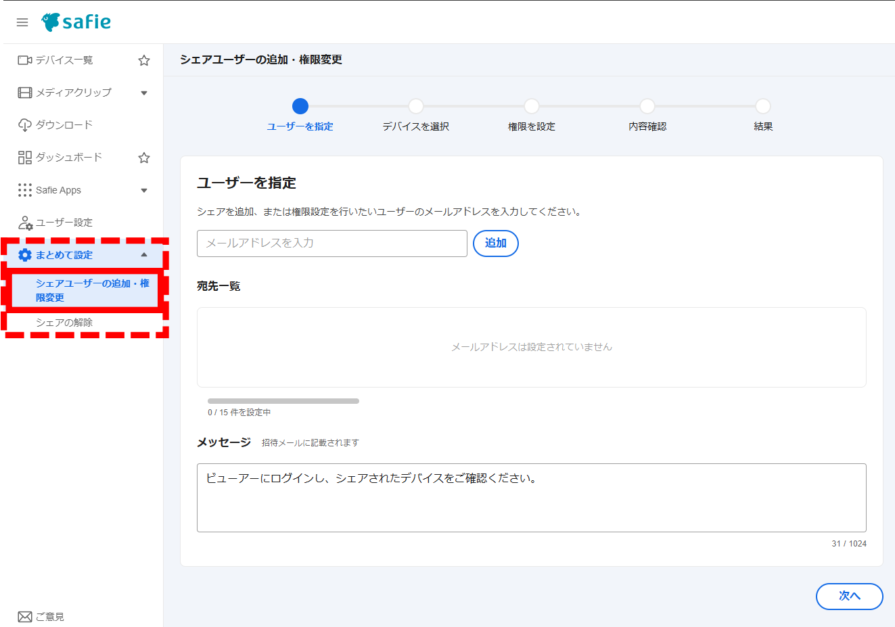Select the メディアクリップ film icon
This screenshot has width=895, height=627.
coord(23,92)
